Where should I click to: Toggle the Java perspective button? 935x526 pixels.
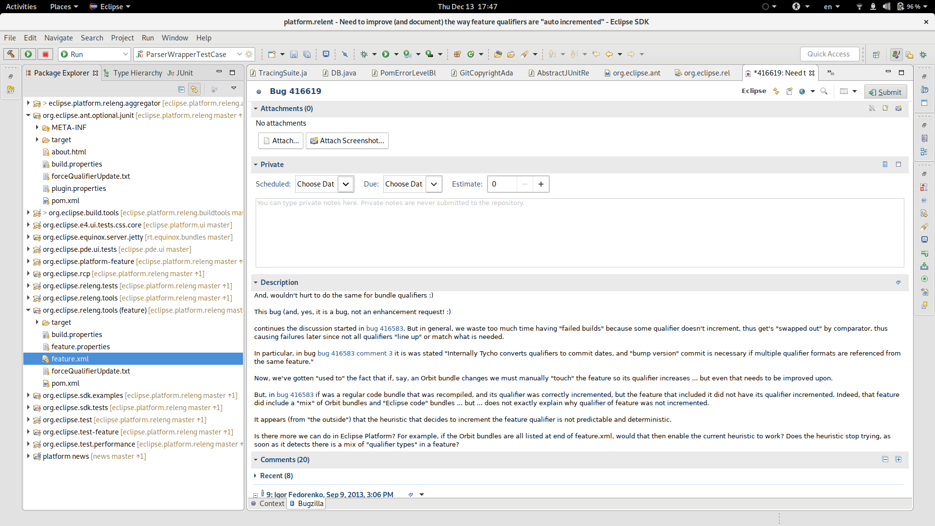pyautogui.click(x=896, y=55)
